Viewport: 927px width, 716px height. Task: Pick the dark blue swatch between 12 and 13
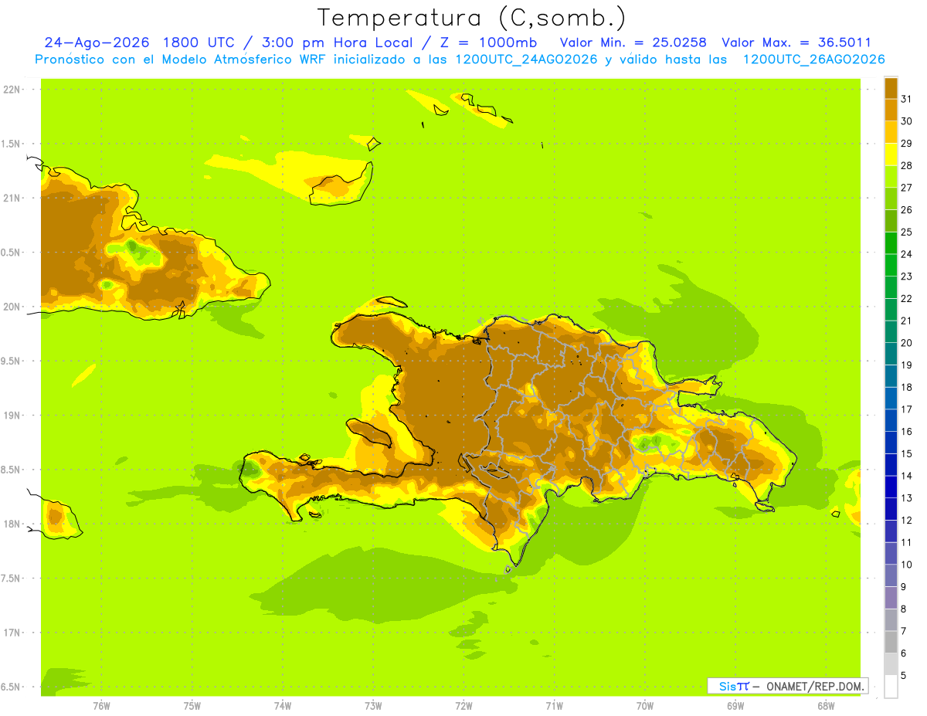pyautogui.click(x=891, y=509)
